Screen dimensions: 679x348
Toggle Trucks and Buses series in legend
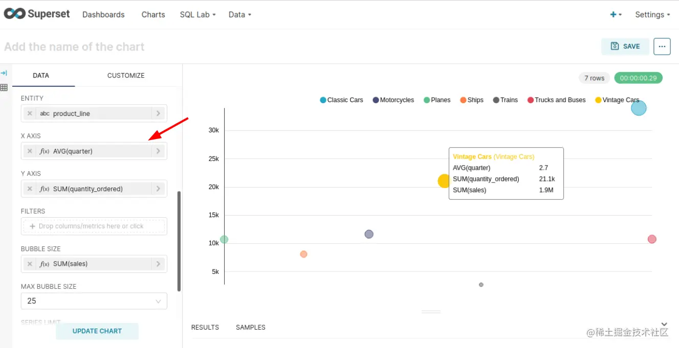pyautogui.click(x=557, y=100)
